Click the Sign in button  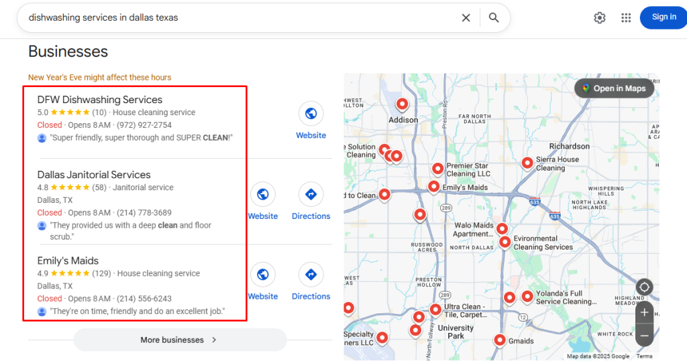(664, 17)
